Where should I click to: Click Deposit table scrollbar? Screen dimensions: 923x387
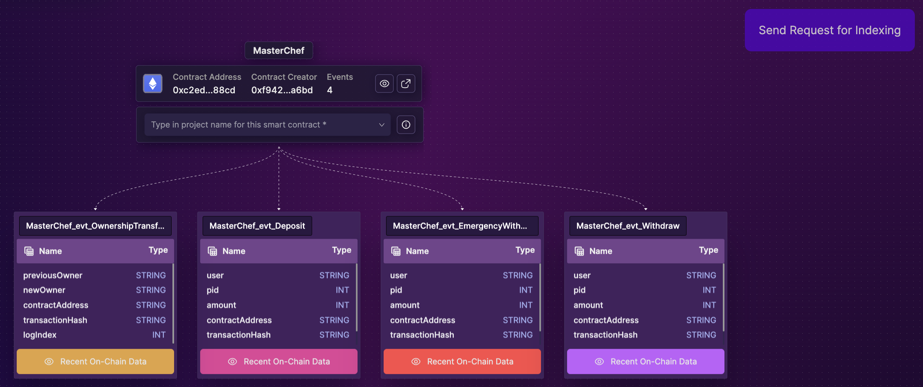pos(357,297)
